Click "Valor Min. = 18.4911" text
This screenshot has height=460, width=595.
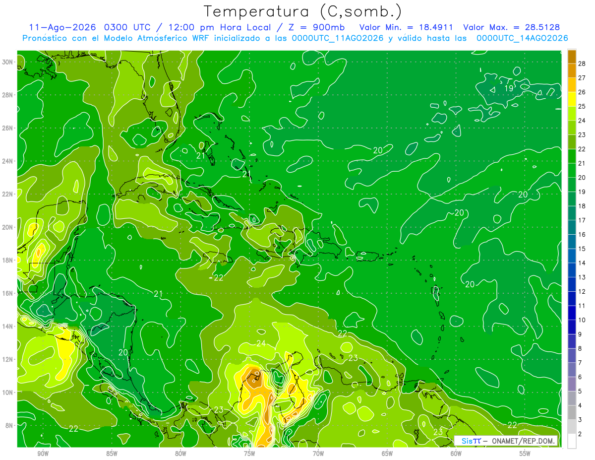point(407,27)
